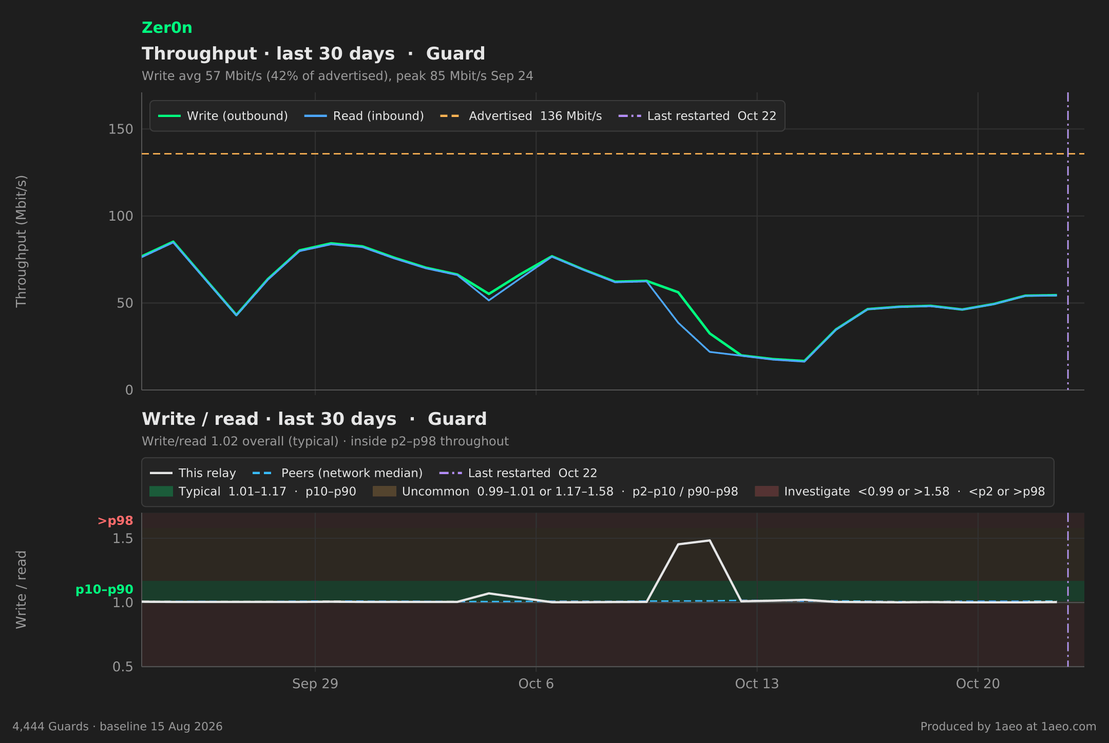Screen dimensions: 1109x743
Task: Click the Oct 13 date tick label
Action: click(757, 684)
